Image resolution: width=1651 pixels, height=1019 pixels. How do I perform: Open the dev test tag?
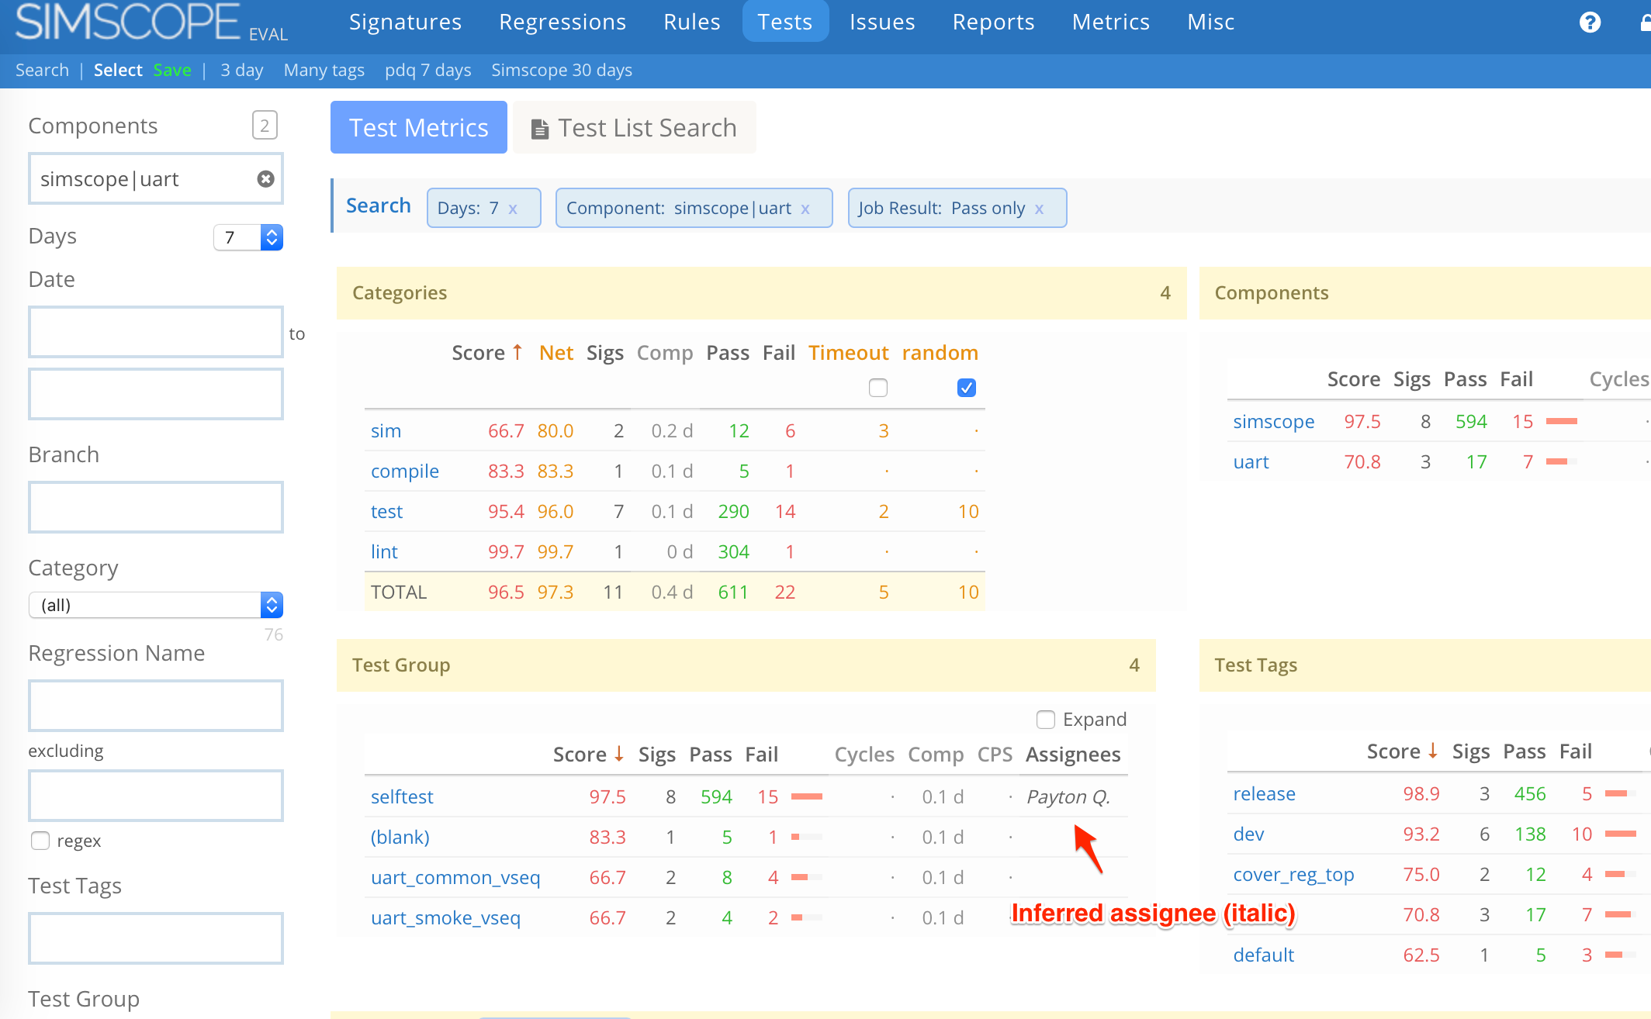click(x=1249, y=834)
